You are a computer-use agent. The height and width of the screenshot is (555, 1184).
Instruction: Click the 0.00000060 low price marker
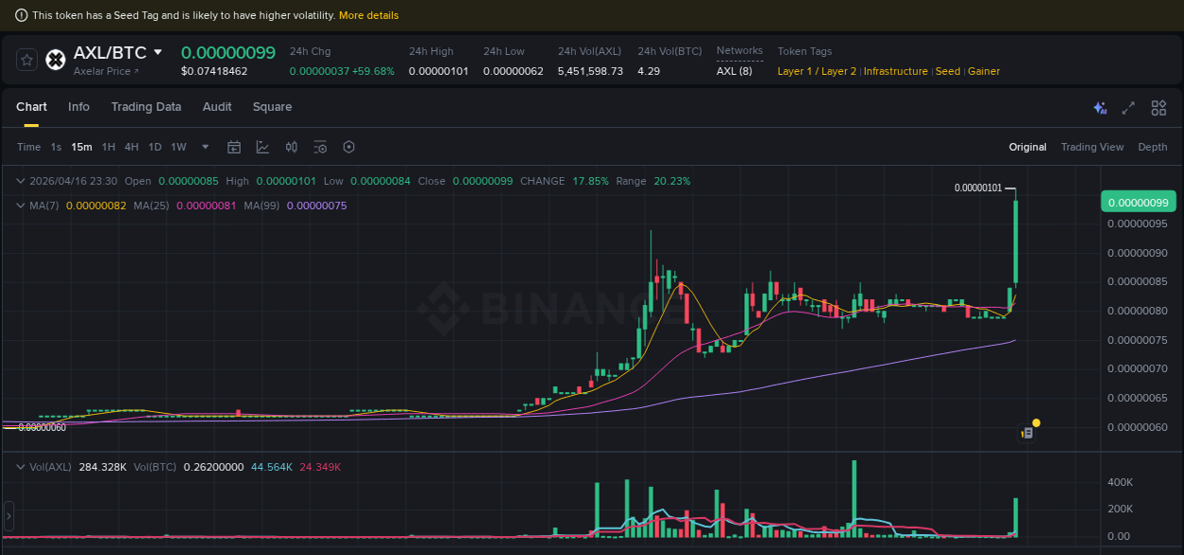pyautogui.click(x=42, y=427)
